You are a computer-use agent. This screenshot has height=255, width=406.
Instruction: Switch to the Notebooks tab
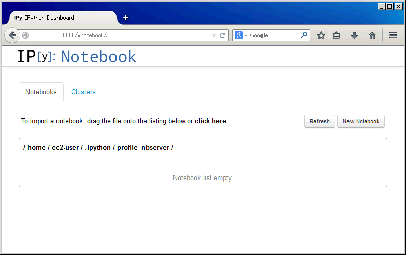pyautogui.click(x=41, y=92)
